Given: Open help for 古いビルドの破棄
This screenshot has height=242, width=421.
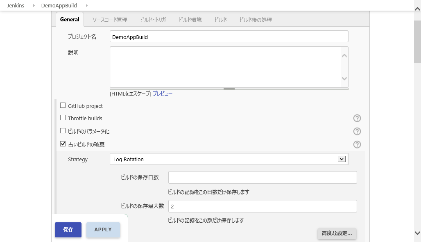Looking at the screenshot, I should point(357,144).
